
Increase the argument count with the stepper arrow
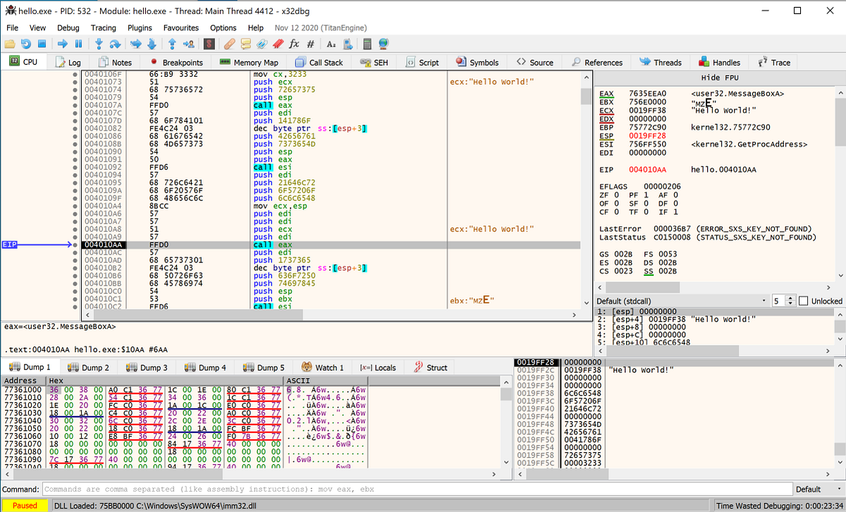tap(790, 297)
